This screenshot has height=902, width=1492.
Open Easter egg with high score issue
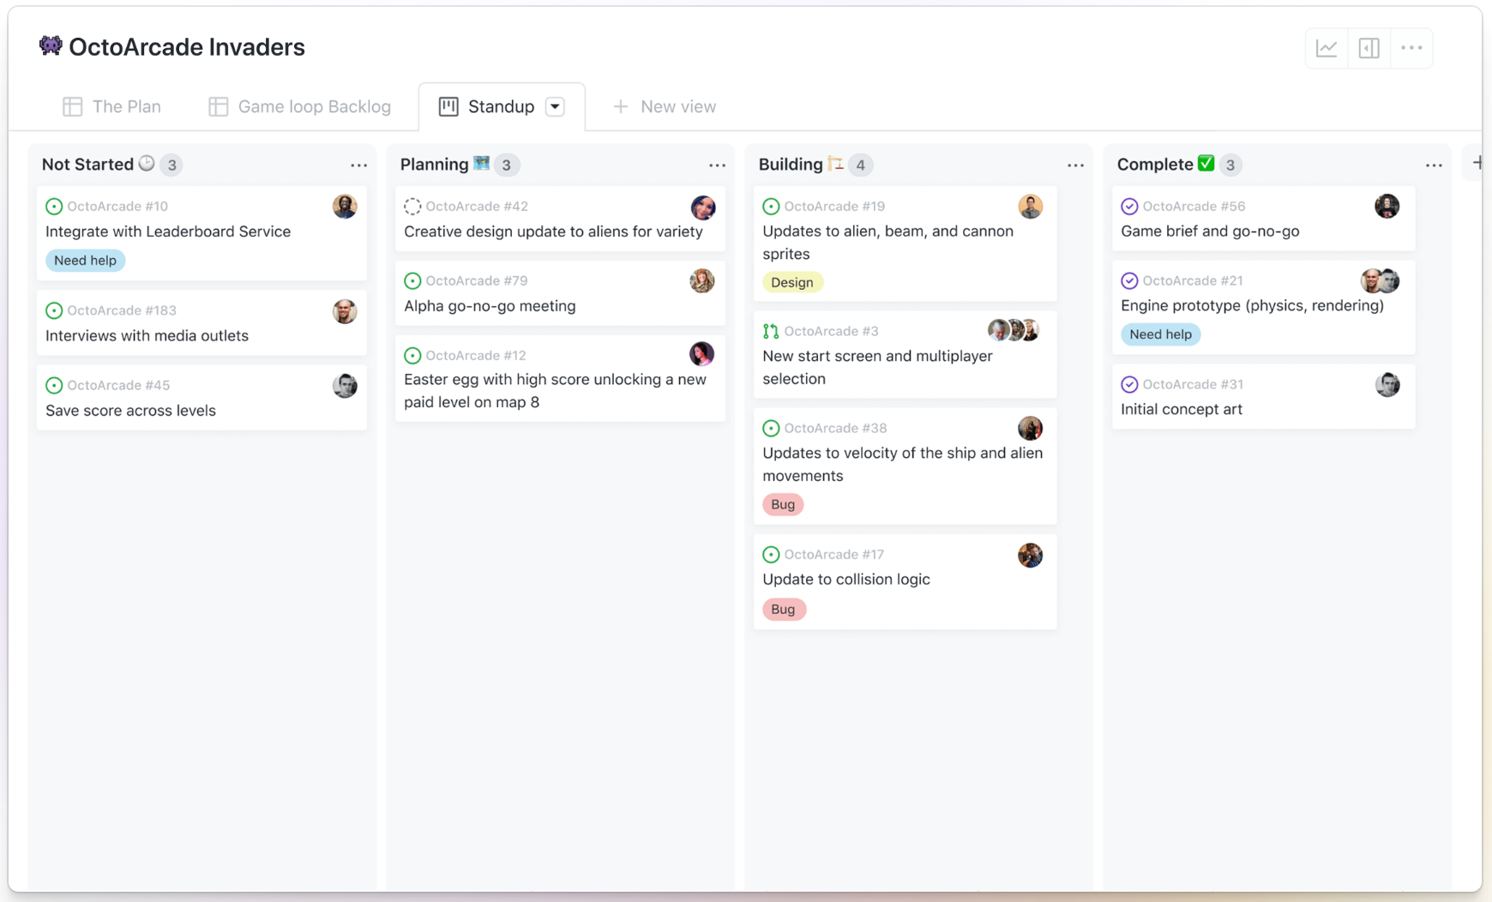coord(555,391)
